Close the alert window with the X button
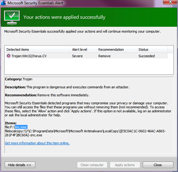The width and height of the screenshot is (178, 172). point(170,2)
